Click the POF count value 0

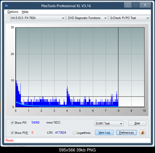pyautogui.click(x=32, y=133)
